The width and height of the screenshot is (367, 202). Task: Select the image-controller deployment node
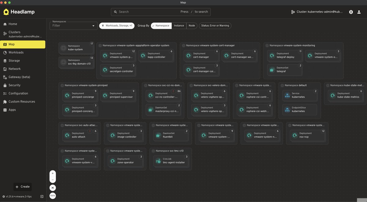[125, 135]
